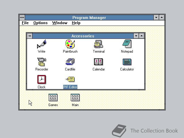Open the Window menu
184x138 pixels.
(x=60, y=23)
